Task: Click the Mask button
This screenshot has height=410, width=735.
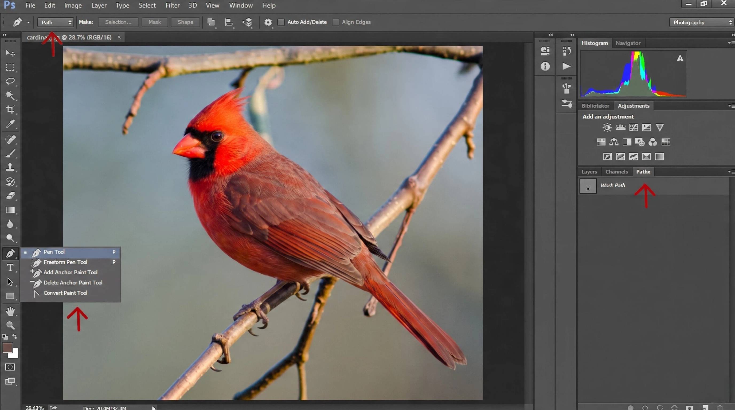Action: [x=154, y=22]
